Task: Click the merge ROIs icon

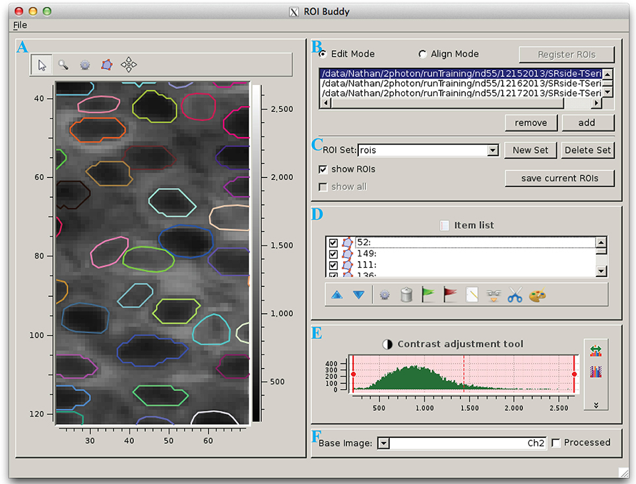Action: point(493,295)
